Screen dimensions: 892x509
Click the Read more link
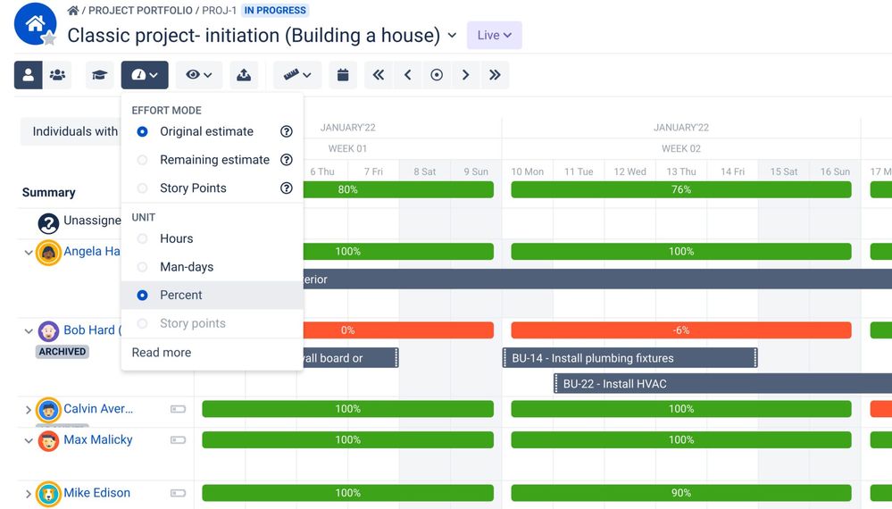162,353
